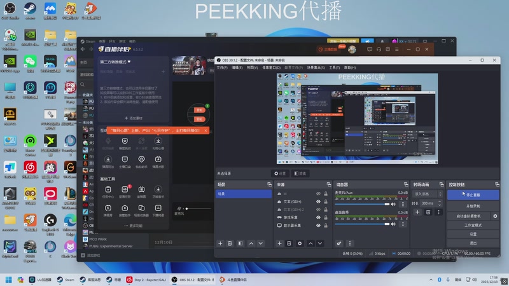Increase transition duration with up stepper
This screenshot has width=509, height=286.
click(x=440, y=201)
